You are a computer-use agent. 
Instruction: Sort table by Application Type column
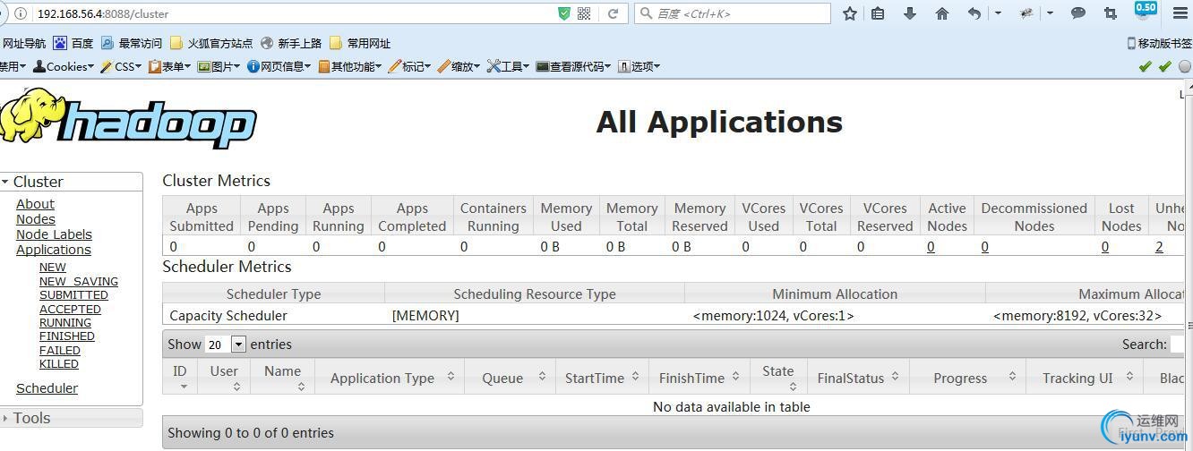tap(390, 378)
